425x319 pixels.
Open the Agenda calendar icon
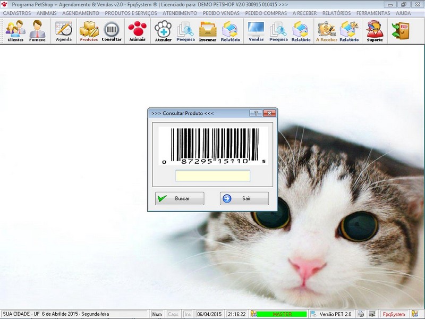[64, 31]
